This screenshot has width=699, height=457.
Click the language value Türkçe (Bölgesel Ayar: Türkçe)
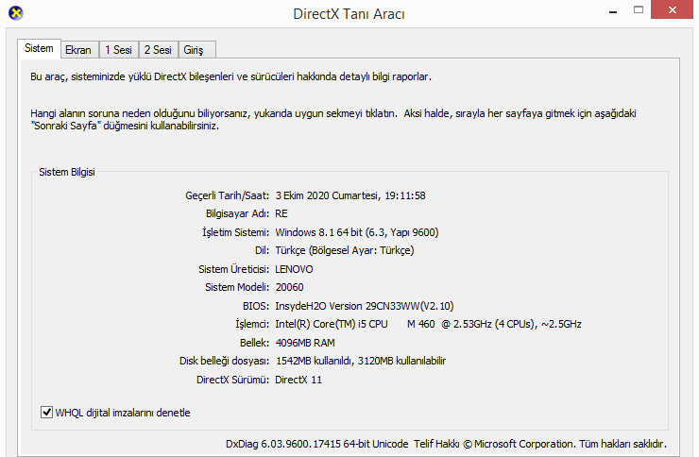pos(345,250)
